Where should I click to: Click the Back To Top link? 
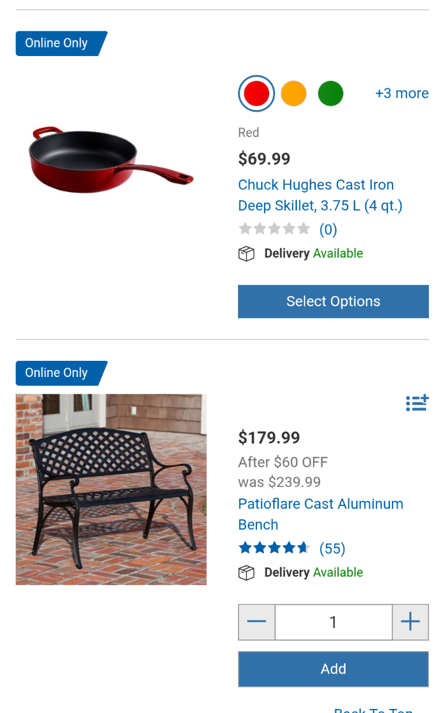click(373, 710)
